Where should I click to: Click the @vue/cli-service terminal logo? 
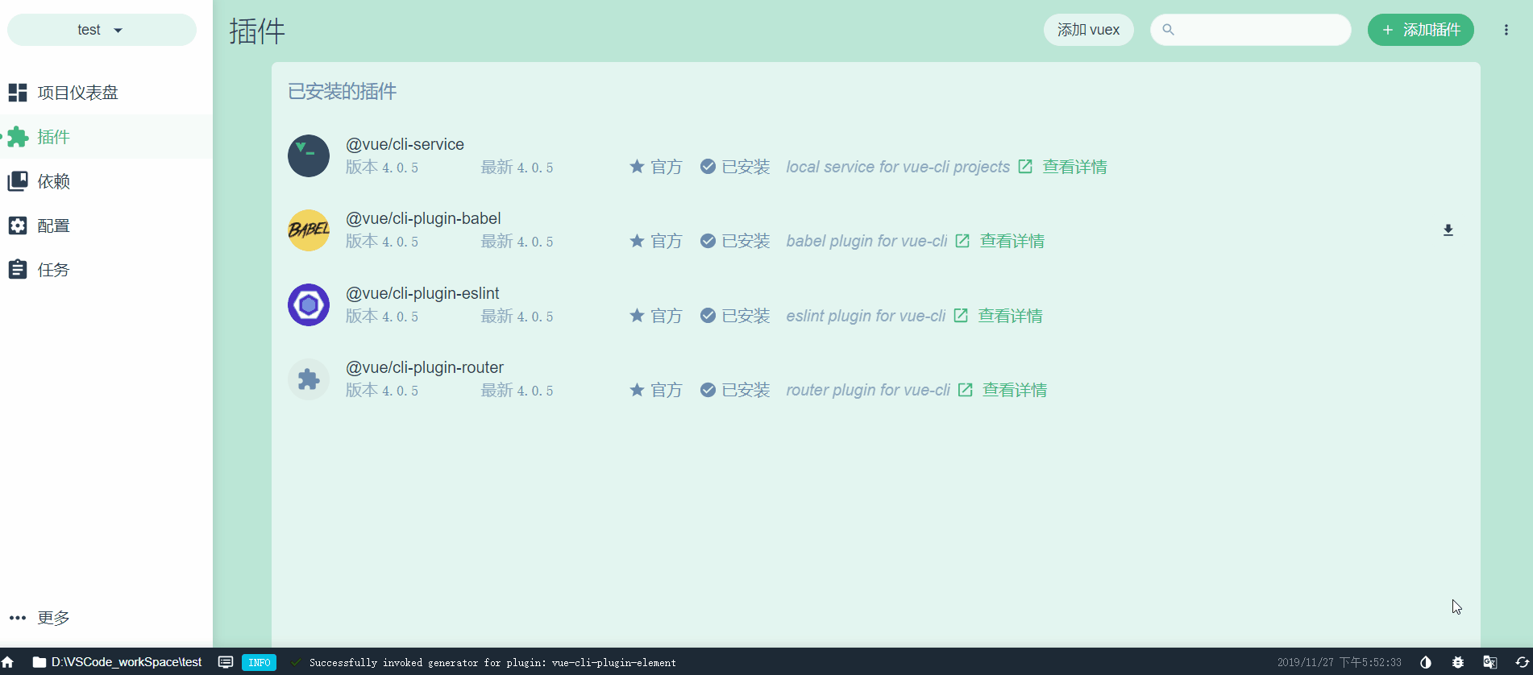309,155
